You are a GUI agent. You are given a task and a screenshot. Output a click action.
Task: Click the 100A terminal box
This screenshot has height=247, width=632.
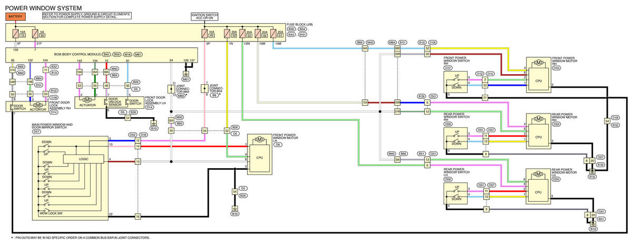(80, 72)
